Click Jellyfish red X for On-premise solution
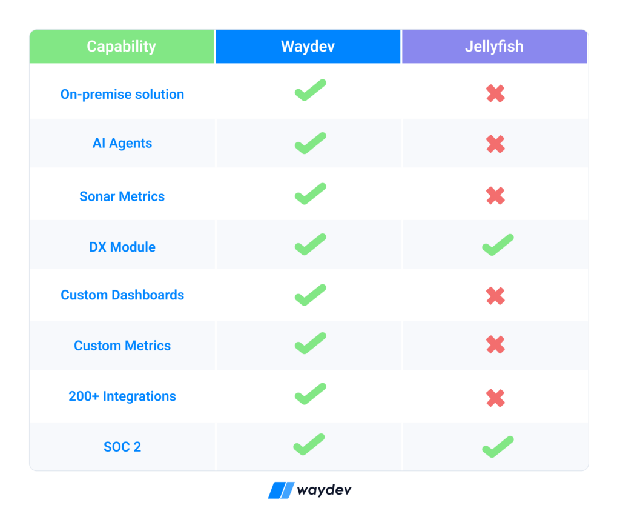Viewport: 620px width, 528px height. pos(495,94)
